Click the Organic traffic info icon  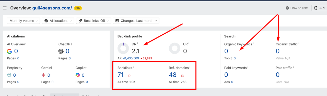299,44
